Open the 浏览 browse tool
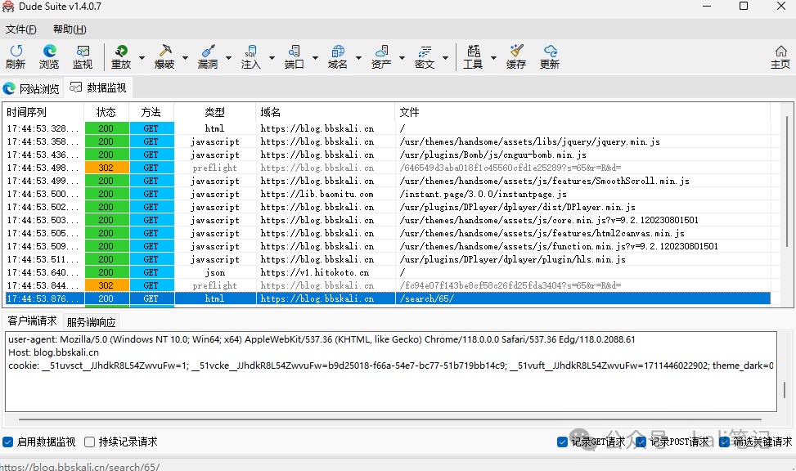Screen dimensions: 796x471 pos(49,56)
